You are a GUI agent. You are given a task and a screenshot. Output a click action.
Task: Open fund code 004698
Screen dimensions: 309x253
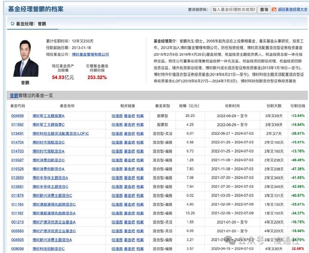tap(17, 116)
